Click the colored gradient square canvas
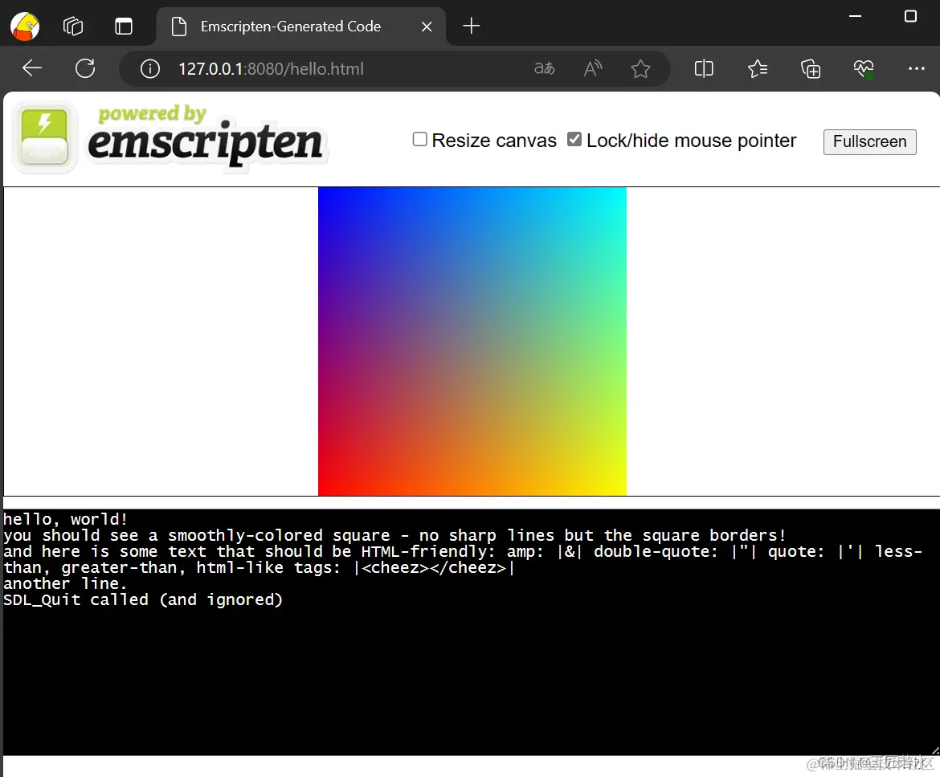This screenshot has height=777, width=940. pos(472,341)
